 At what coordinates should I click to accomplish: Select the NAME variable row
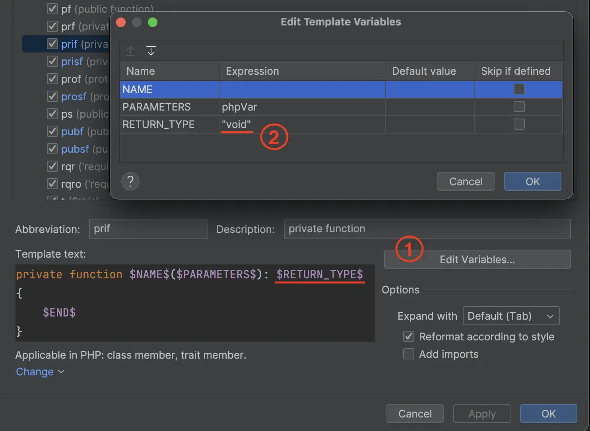pos(341,89)
